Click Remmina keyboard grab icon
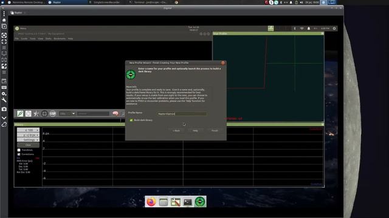Viewport: 389px width, 218px height. [x=4, y=87]
